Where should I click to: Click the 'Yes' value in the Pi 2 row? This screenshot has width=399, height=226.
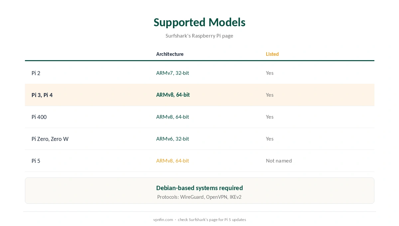click(x=270, y=73)
